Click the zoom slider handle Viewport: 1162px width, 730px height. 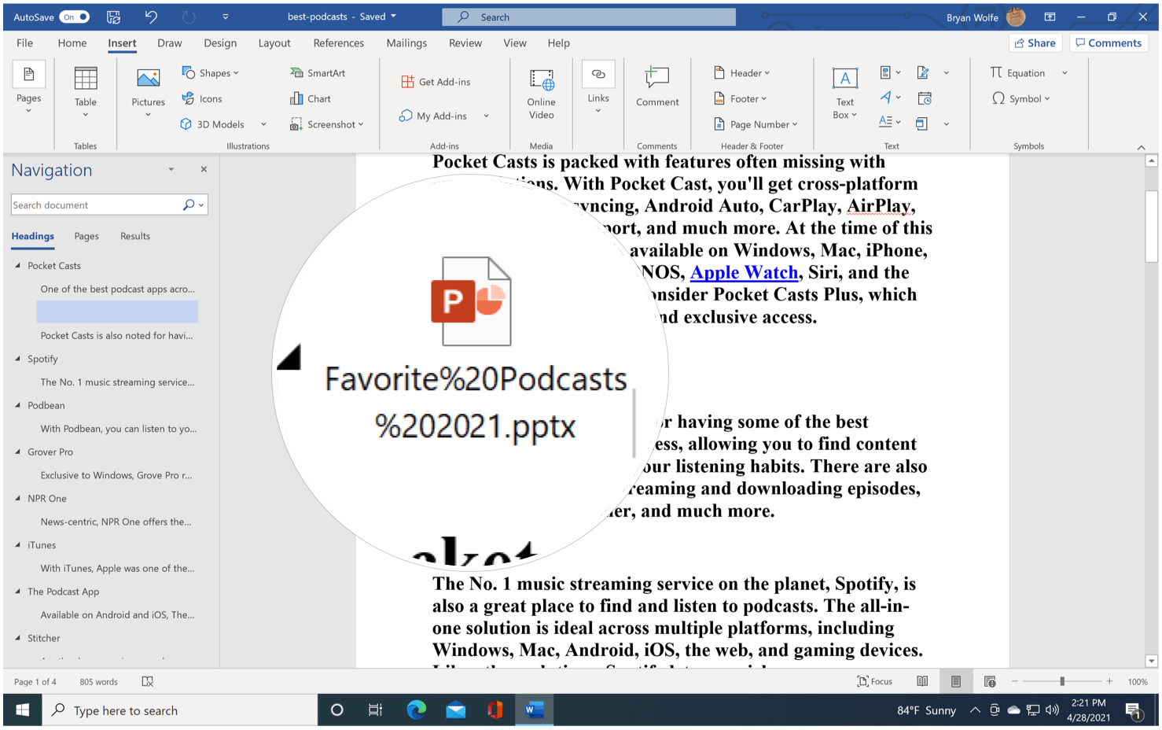pyautogui.click(x=1061, y=681)
